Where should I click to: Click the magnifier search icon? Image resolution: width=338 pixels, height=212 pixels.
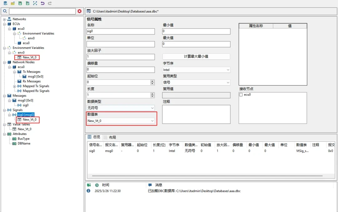[5, 11]
